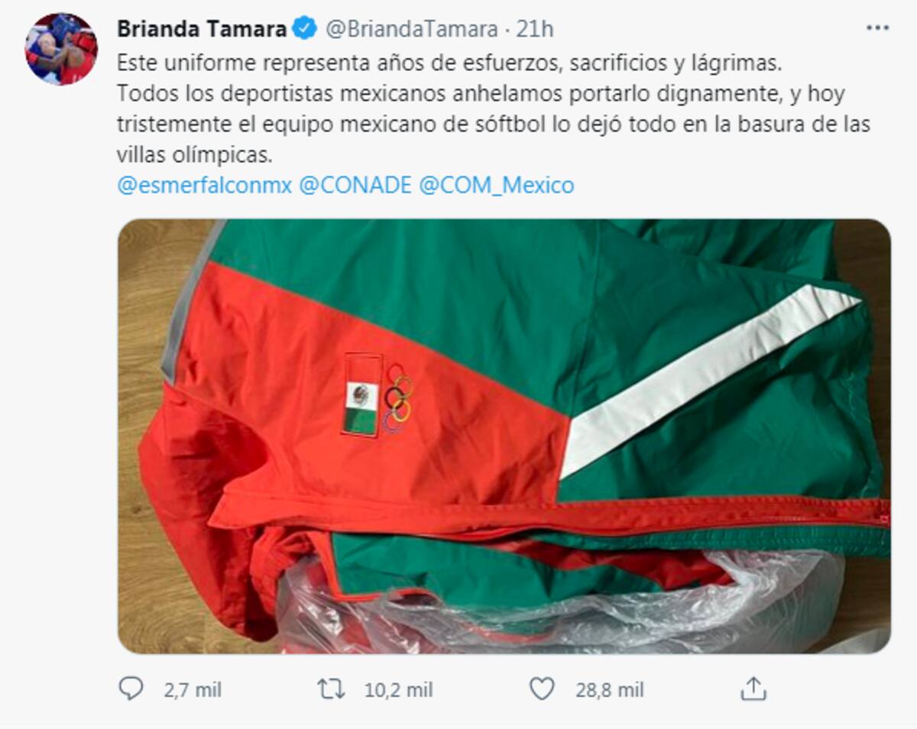Click the 28,8 mil likes count

click(x=609, y=690)
